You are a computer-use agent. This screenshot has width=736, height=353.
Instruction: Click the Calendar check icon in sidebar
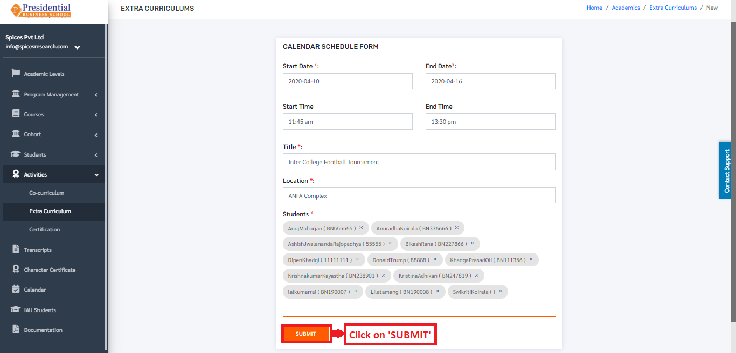[x=16, y=289]
